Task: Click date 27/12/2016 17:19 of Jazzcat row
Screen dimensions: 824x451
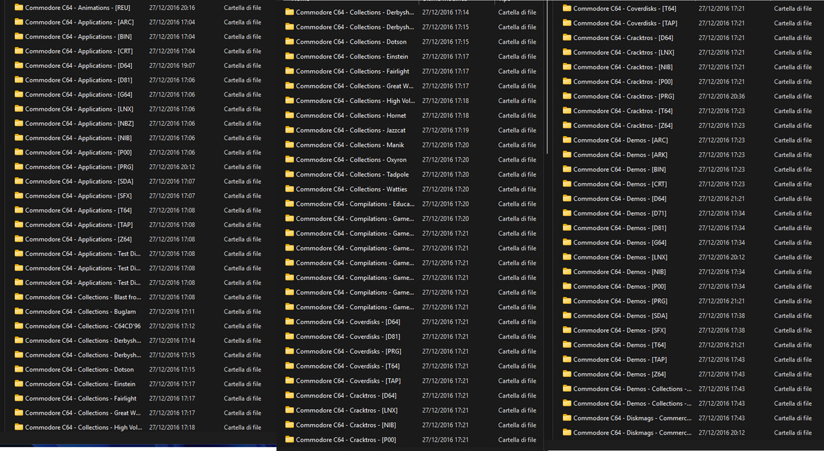Action: tap(445, 130)
